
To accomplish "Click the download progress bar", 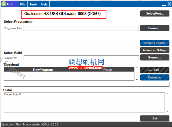I will tap(87, 84).
